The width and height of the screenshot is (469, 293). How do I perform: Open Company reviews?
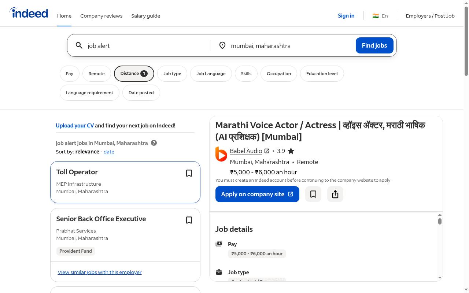[x=101, y=16]
